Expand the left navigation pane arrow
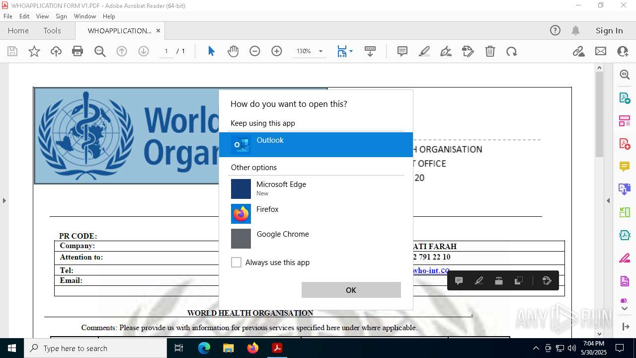This screenshot has height=358, width=636. (x=4, y=200)
